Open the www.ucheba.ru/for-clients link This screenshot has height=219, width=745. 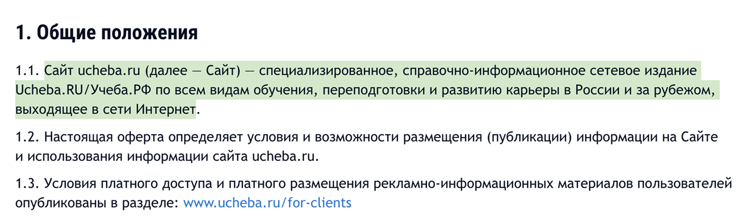tap(267, 203)
